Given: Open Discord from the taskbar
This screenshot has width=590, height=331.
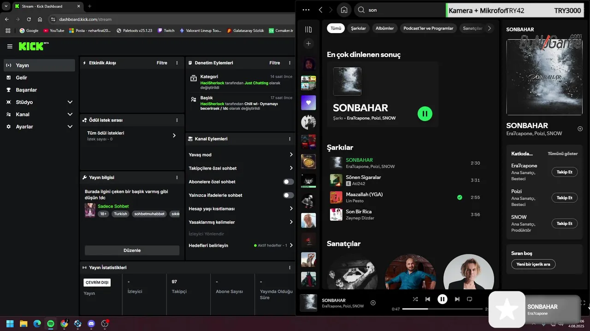Looking at the screenshot, I should [x=91, y=324].
